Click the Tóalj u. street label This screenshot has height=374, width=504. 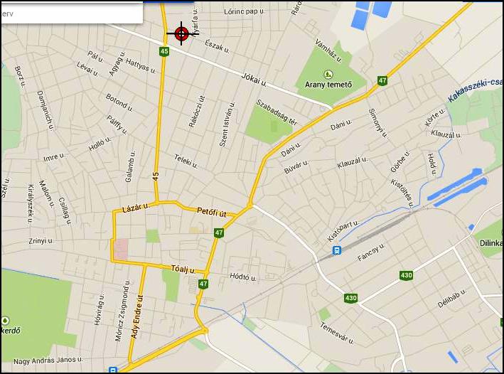click(x=183, y=269)
